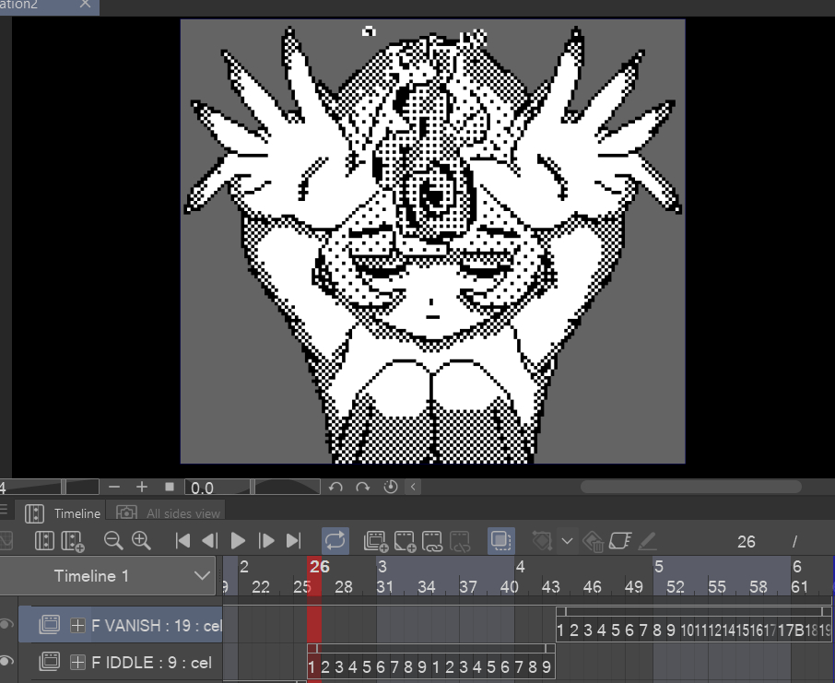Toggle onion skin display
835x683 pixels.
[x=501, y=541]
